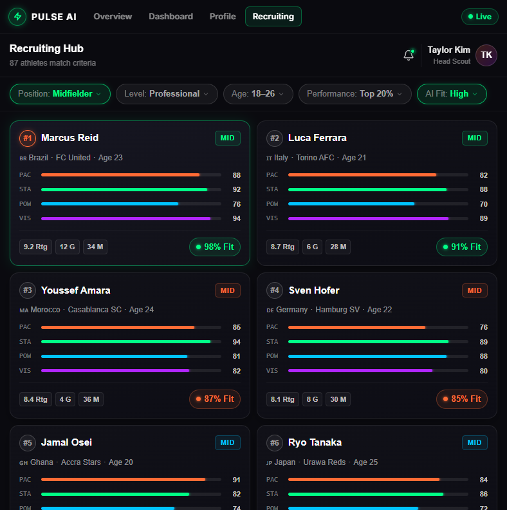Expand the Age 18–26 filter

(x=257, y=94)
